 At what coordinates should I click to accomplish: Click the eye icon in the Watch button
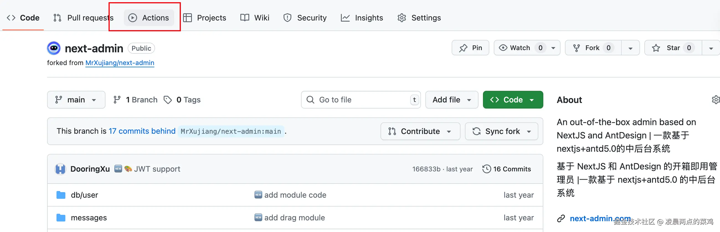coord(503,48)
